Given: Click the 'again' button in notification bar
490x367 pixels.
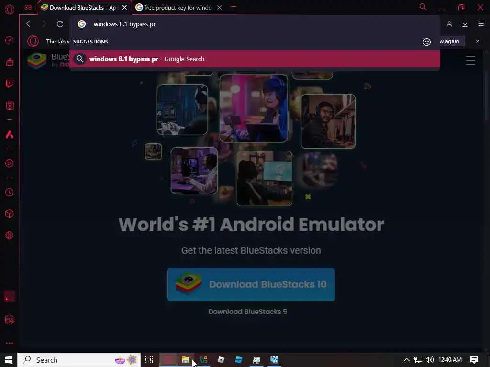Looking at the screenshot, I should click(x=452, y=41).
